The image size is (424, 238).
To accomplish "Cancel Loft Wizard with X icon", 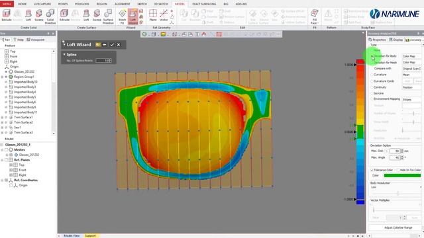I will tap(119, 44).
